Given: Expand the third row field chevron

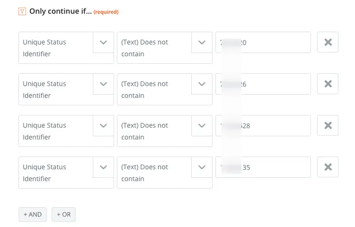Looking at the screenshot, I should [x=103, y=126].
